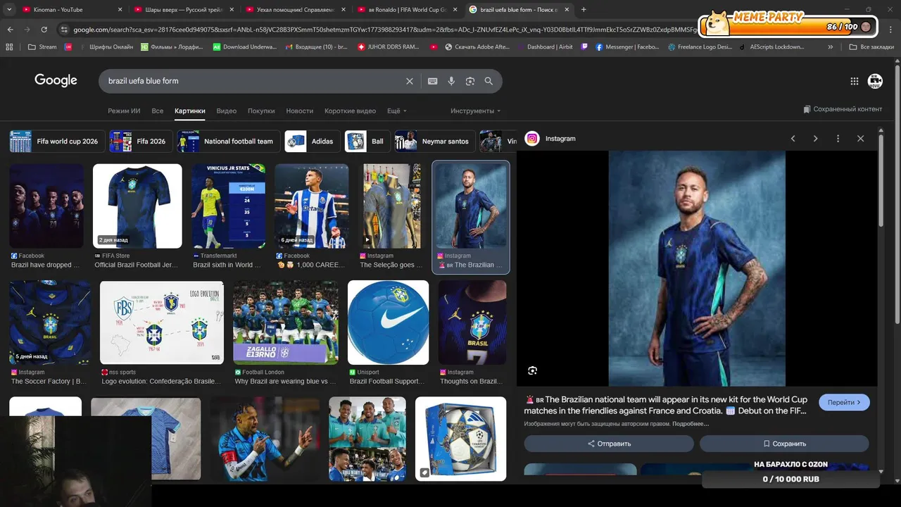901x507 pixels.
Task: Open FIFA Store Brazil jersey thumbnail
Action: tap(137, 206)
